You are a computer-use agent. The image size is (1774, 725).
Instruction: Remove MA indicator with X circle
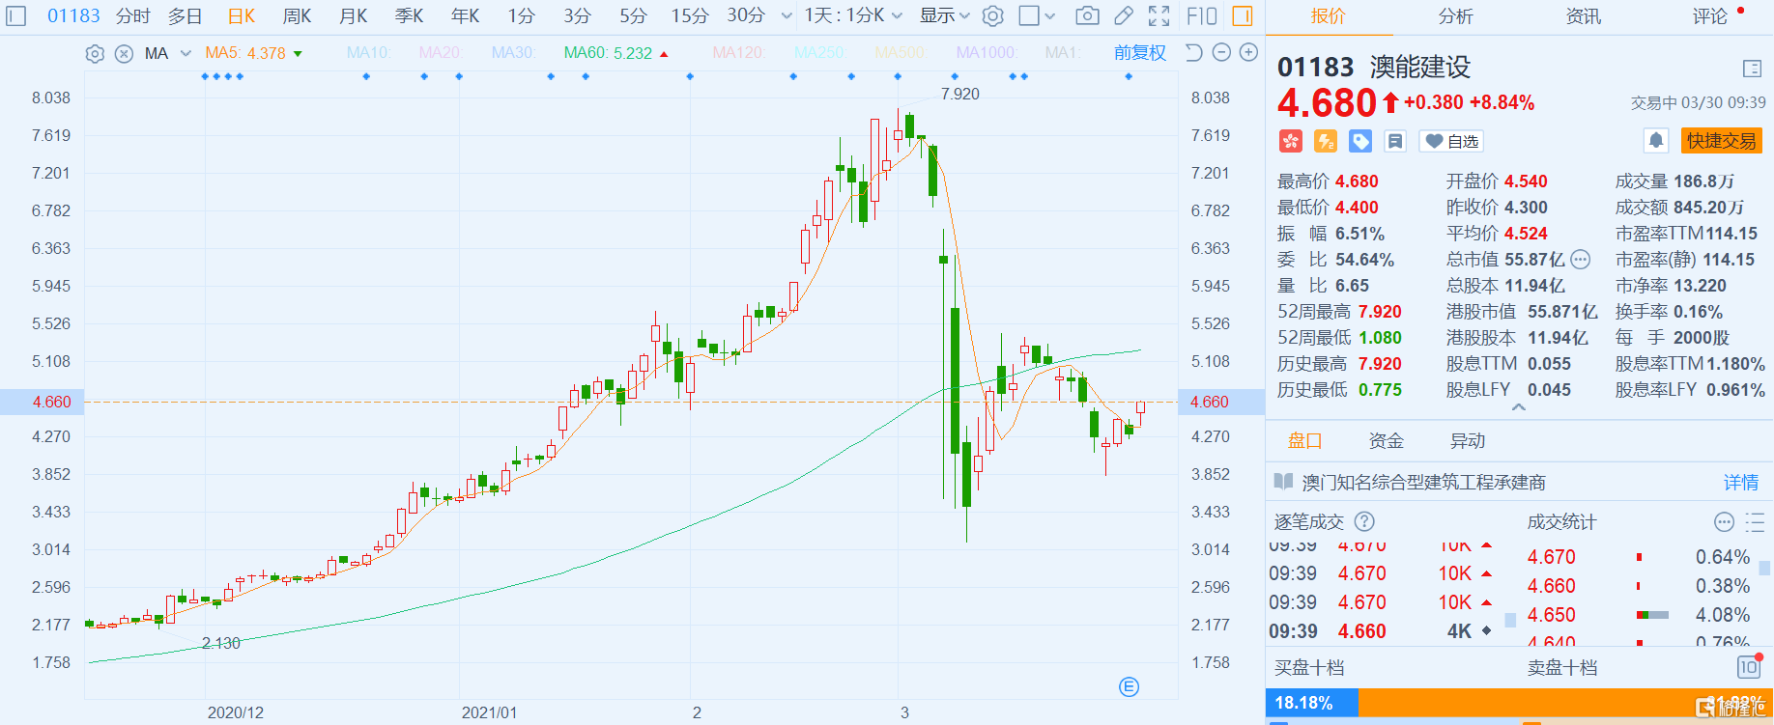point(124,54)
